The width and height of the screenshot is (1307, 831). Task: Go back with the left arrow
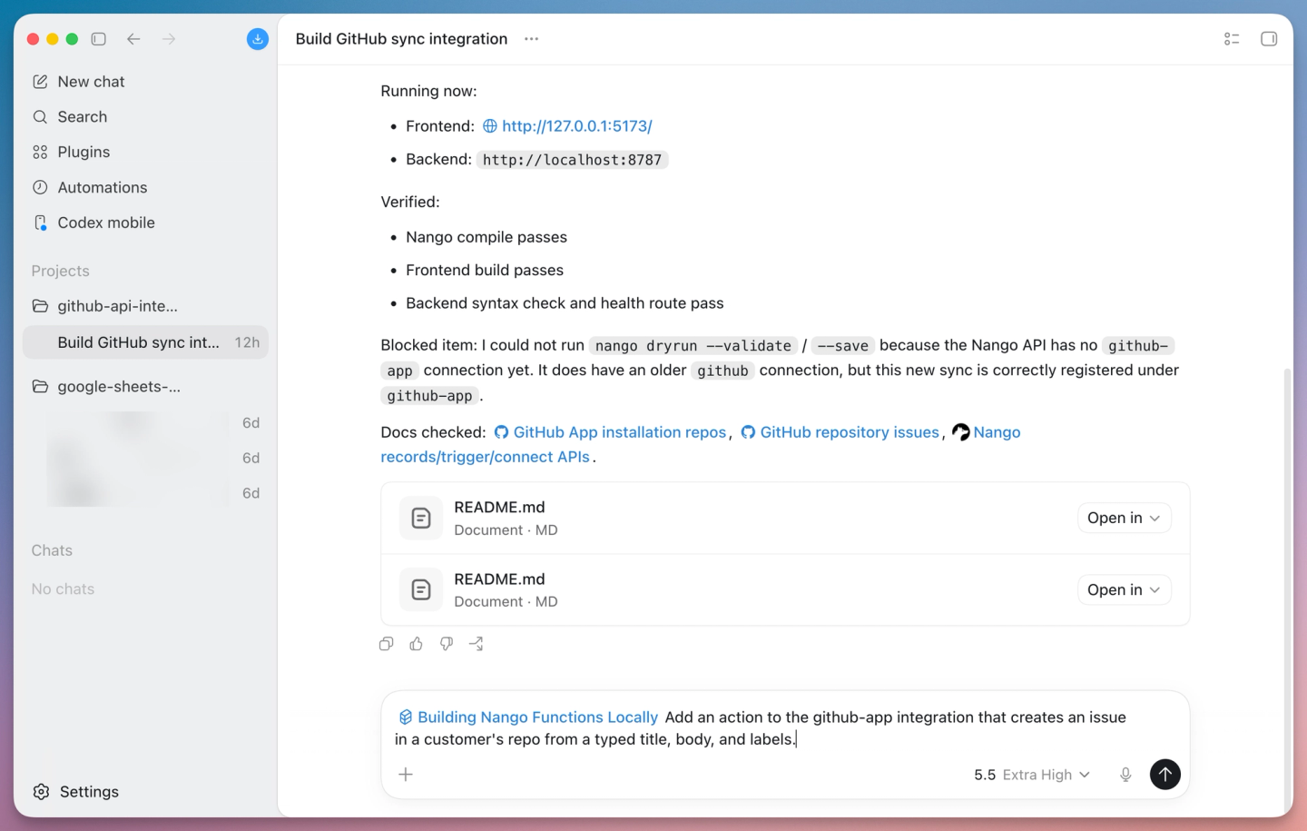tap(133, 39)
